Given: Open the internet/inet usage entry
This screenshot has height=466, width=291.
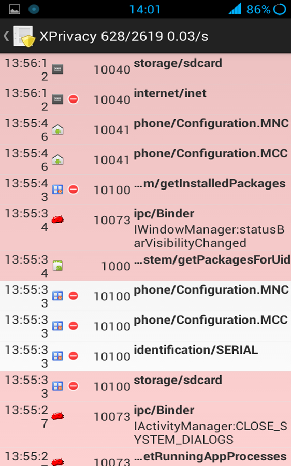Looking at the screenshot, I should (146, 99).
